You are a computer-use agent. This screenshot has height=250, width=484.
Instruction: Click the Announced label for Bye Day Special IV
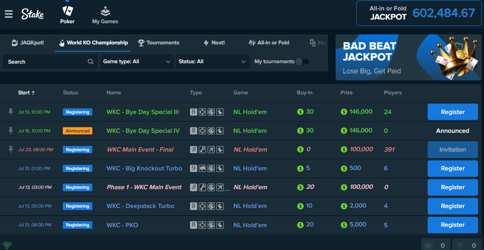tap(453, 131)
